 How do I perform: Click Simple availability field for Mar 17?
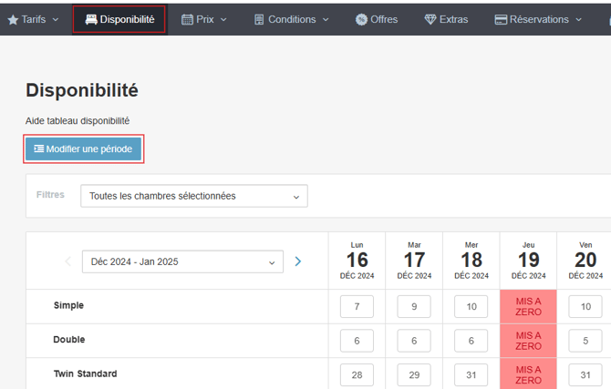coord(414,306)
